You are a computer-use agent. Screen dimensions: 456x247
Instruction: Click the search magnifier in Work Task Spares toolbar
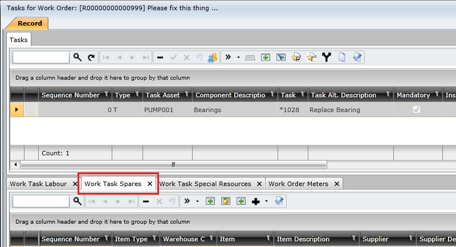click(x=78, y=201)
